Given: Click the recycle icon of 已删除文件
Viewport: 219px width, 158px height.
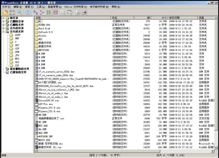Looking at the screenshot, I should 7,25.
